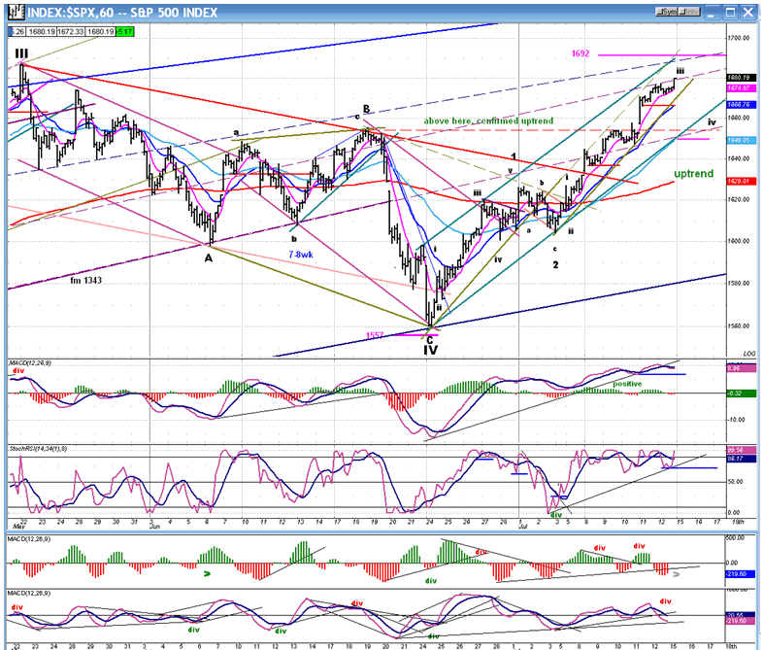Click the blue -219.68 histogram value tag
Screen dimensions: 763x650
pyautogui.click(x=740, y=574)
